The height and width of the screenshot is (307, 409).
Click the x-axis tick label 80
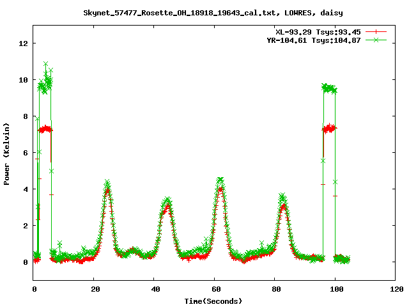(x=276, y=289)
